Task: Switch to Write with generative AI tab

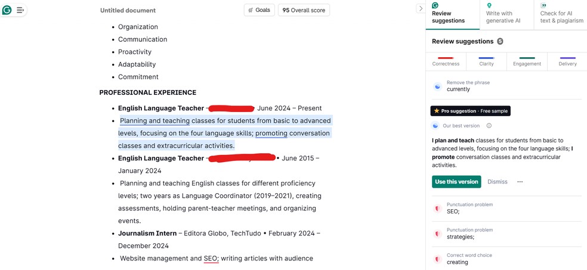Action: point(506,14)
